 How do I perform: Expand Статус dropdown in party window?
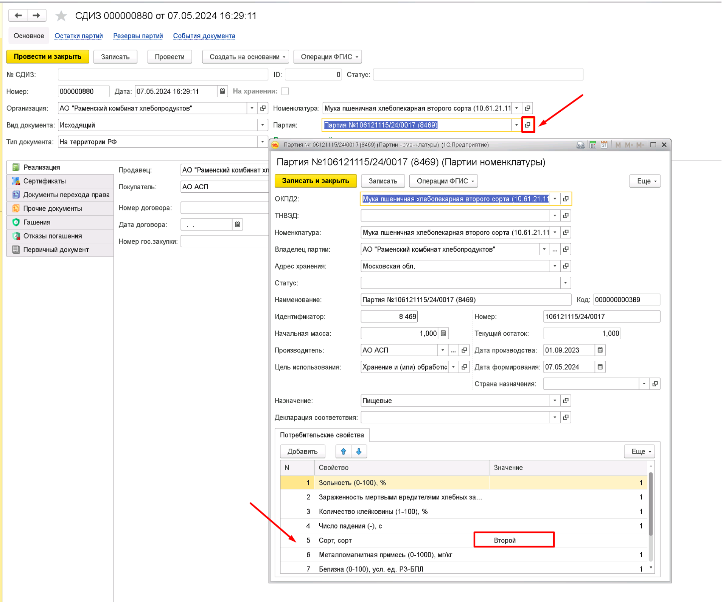pos(565,283)
